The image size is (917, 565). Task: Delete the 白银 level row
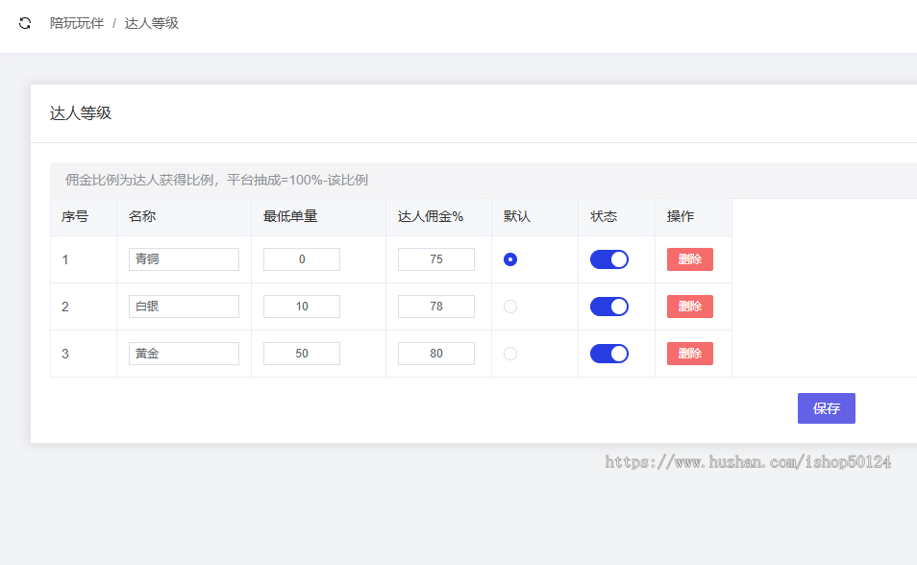point(689,307)
